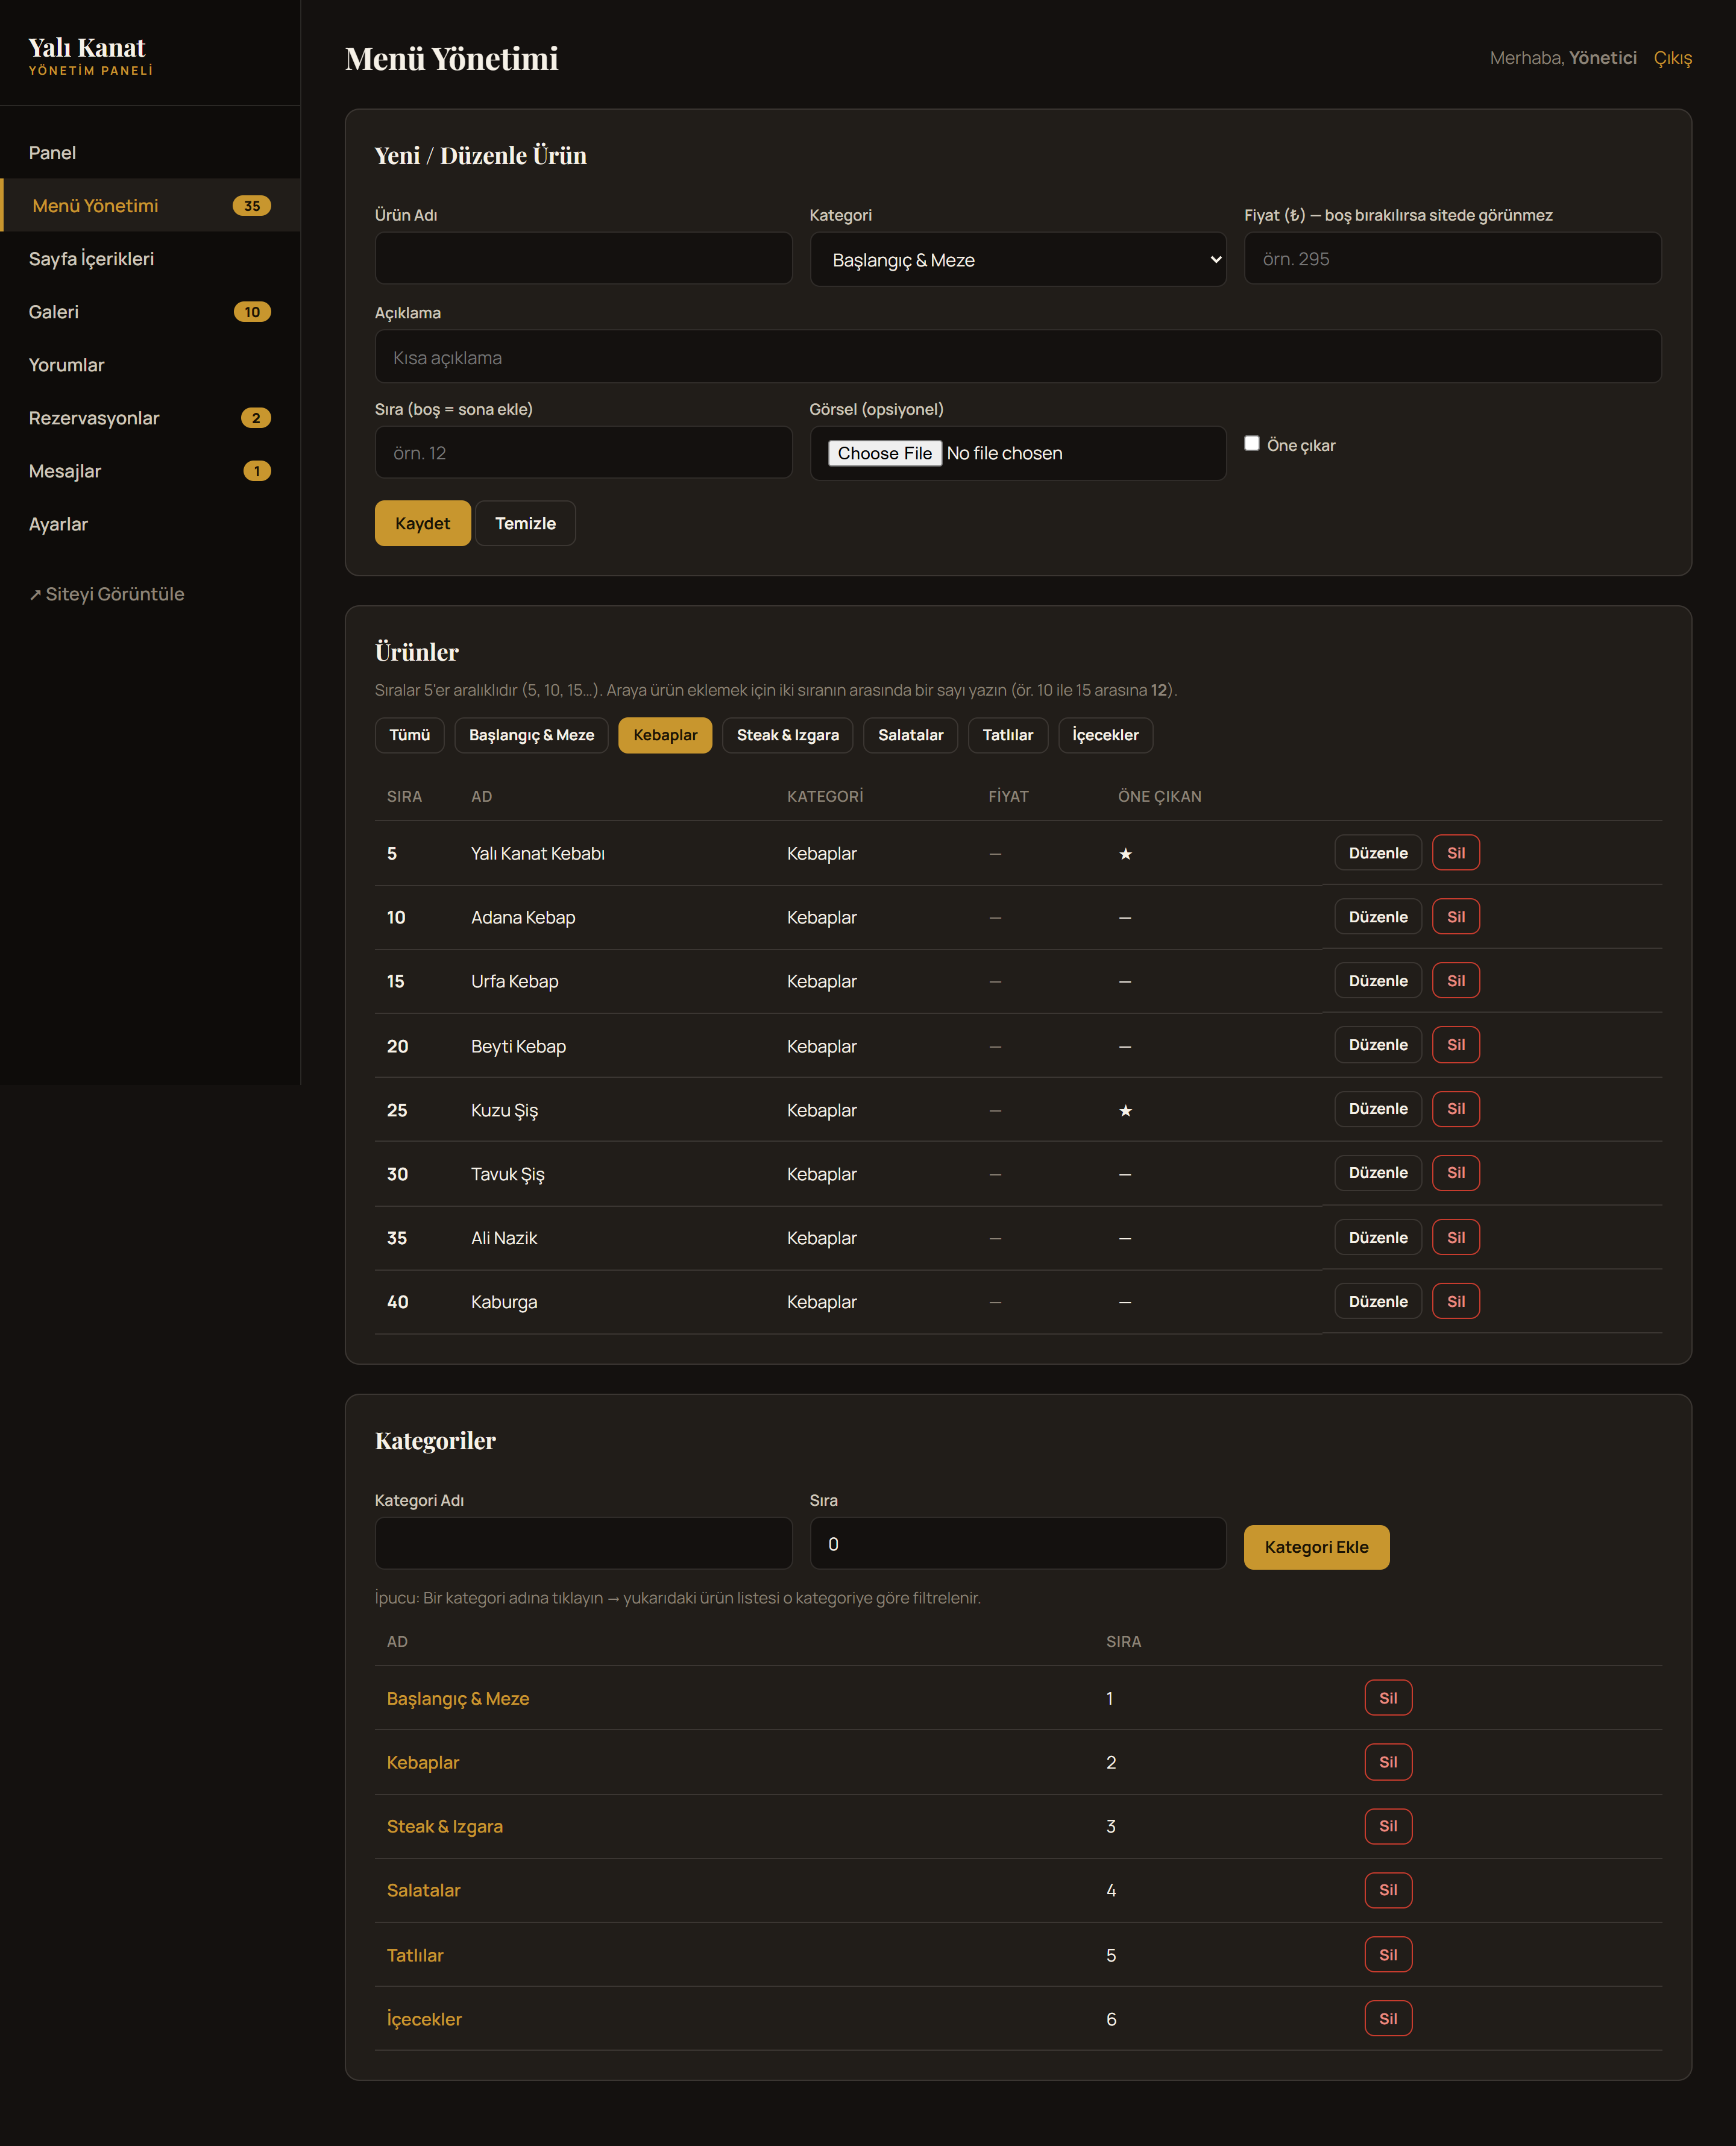Click the category Sıra field showing 0
Viewport: 1736px width, 2146px height.
1017,1543
